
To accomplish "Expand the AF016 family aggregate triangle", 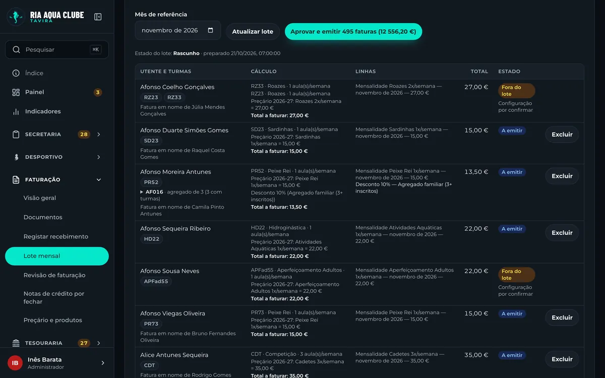I will pyautogui.click(x=142, y=192).
